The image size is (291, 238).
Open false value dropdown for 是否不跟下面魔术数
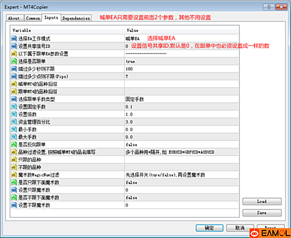[131, 198]
